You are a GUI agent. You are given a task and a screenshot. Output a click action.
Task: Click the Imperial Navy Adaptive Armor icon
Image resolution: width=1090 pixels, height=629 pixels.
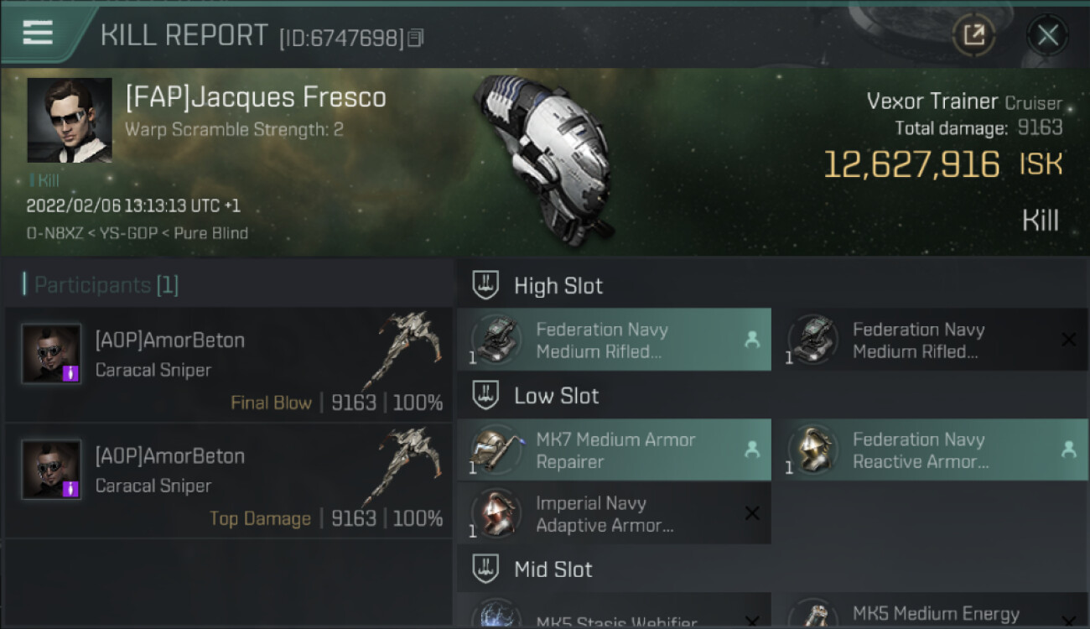point(496,513)
